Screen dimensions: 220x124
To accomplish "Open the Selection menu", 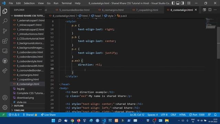I will point(29,3).
